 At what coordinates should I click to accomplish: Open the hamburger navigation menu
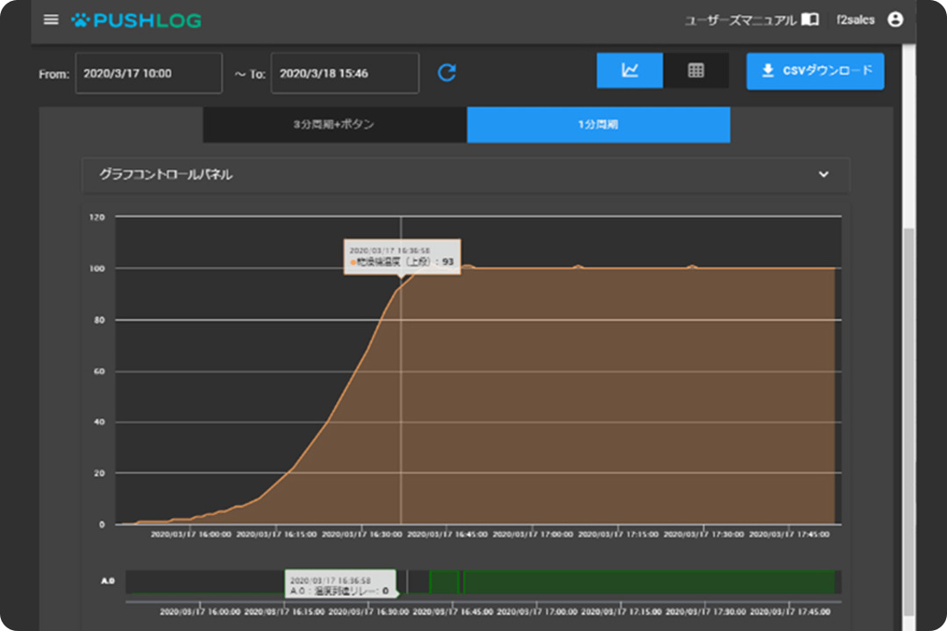pos(51,19)
